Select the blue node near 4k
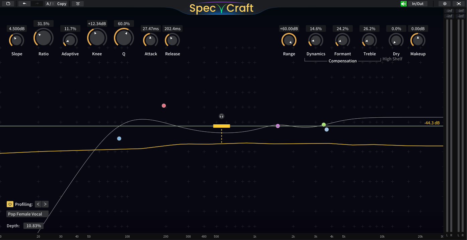467x240 pixels. [327, 129]
